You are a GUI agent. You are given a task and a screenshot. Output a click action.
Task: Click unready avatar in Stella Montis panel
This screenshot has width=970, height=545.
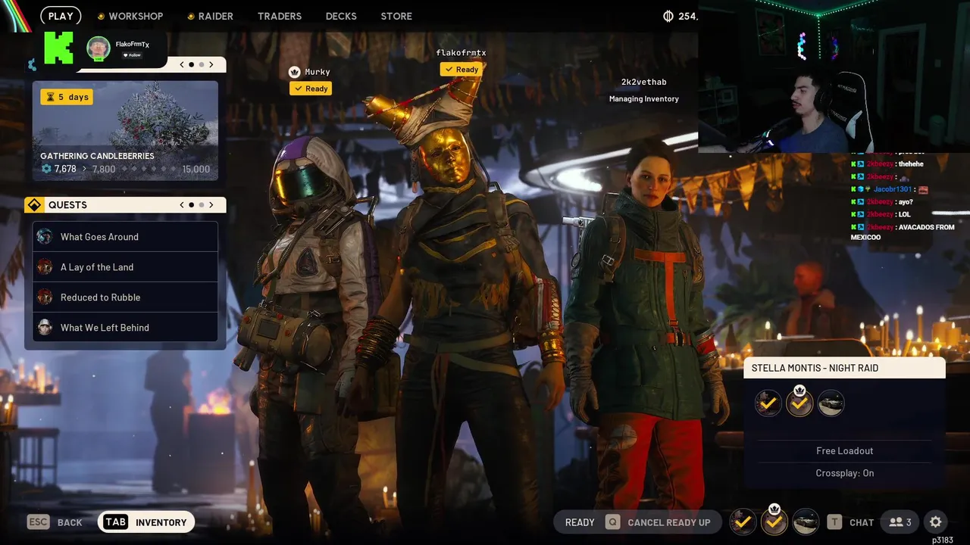coord(831,403)
